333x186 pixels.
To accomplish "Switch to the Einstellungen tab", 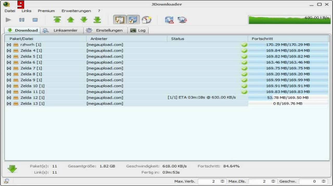I will [x=105, y=30].
